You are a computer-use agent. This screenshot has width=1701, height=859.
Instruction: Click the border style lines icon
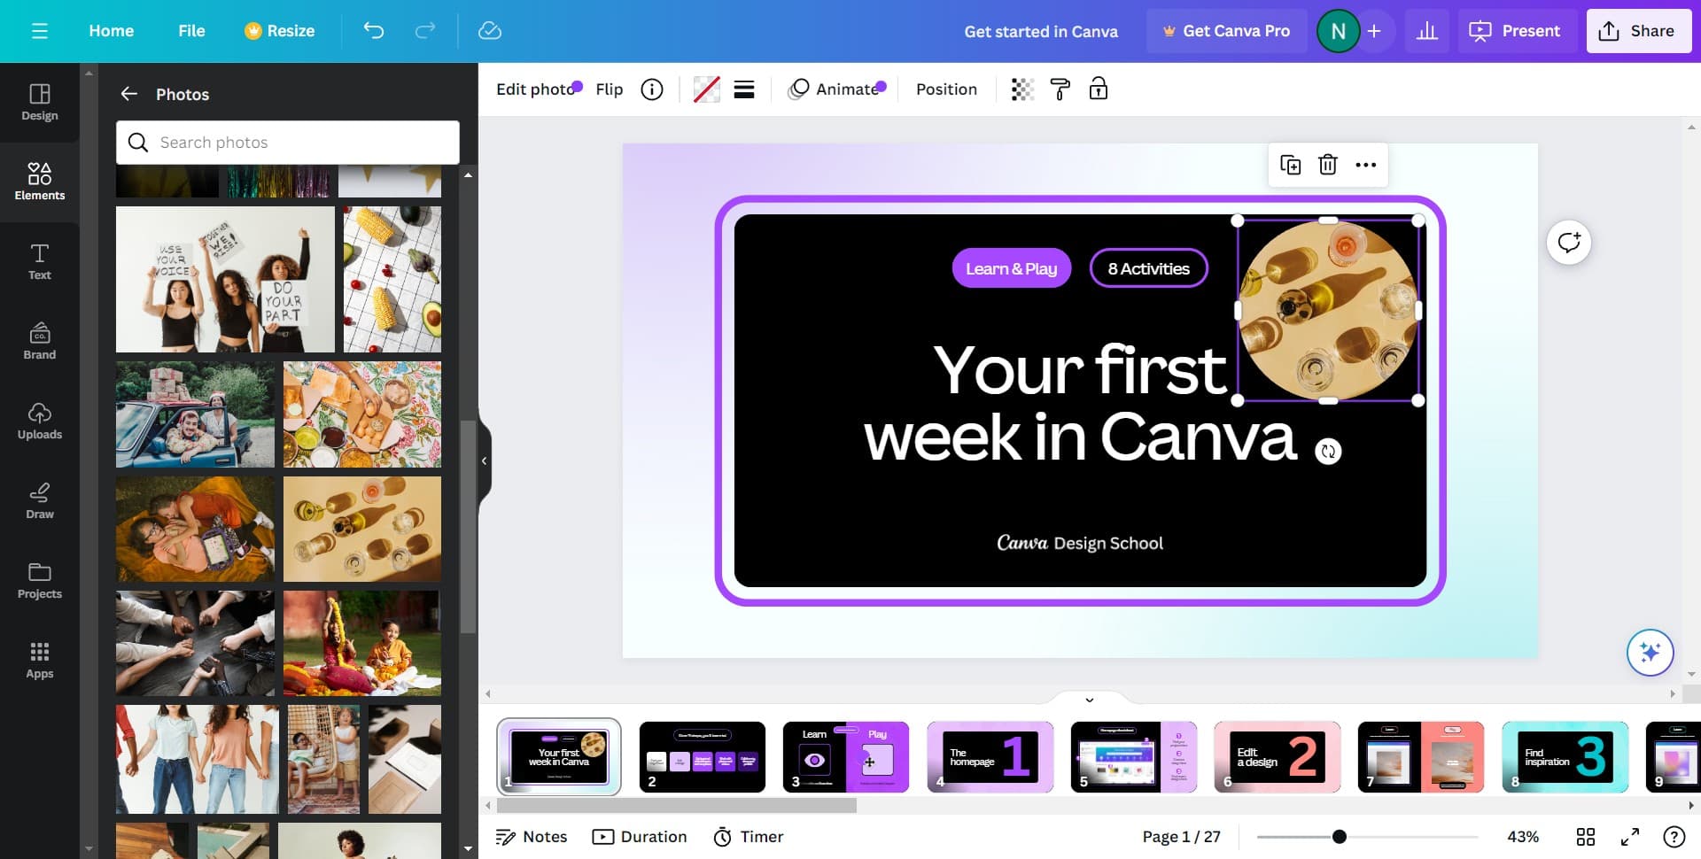[744, 89]
